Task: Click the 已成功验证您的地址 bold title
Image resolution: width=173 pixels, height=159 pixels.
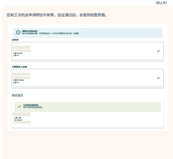Action: pos(31,105)
